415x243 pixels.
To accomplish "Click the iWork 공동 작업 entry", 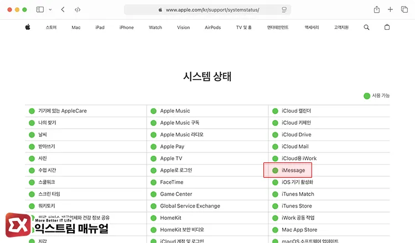I will tap(298, 218).
